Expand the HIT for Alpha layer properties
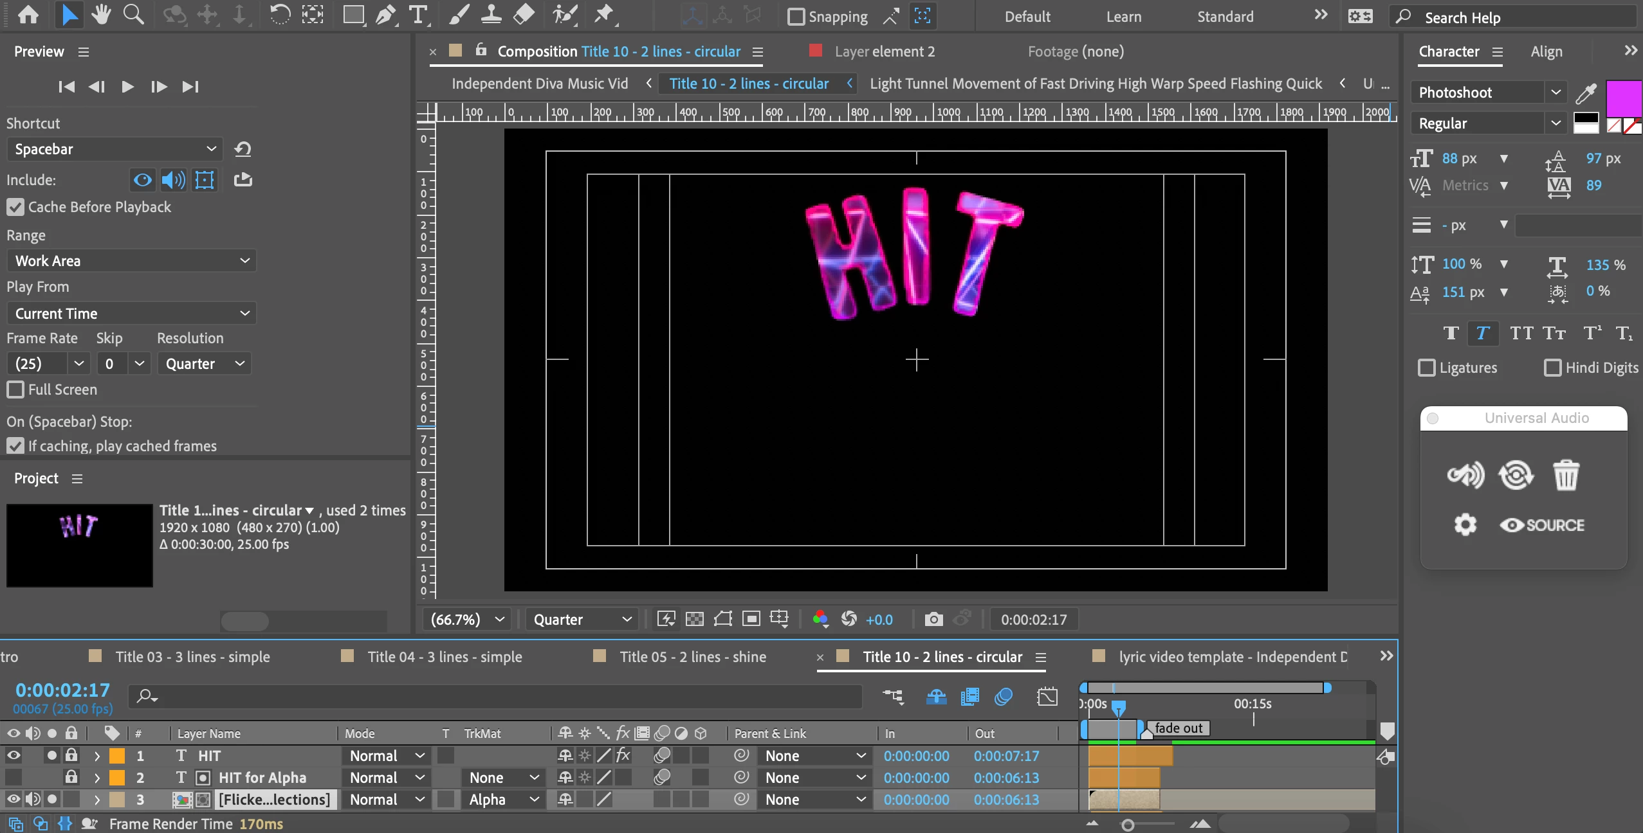 (x=97, y=778)
